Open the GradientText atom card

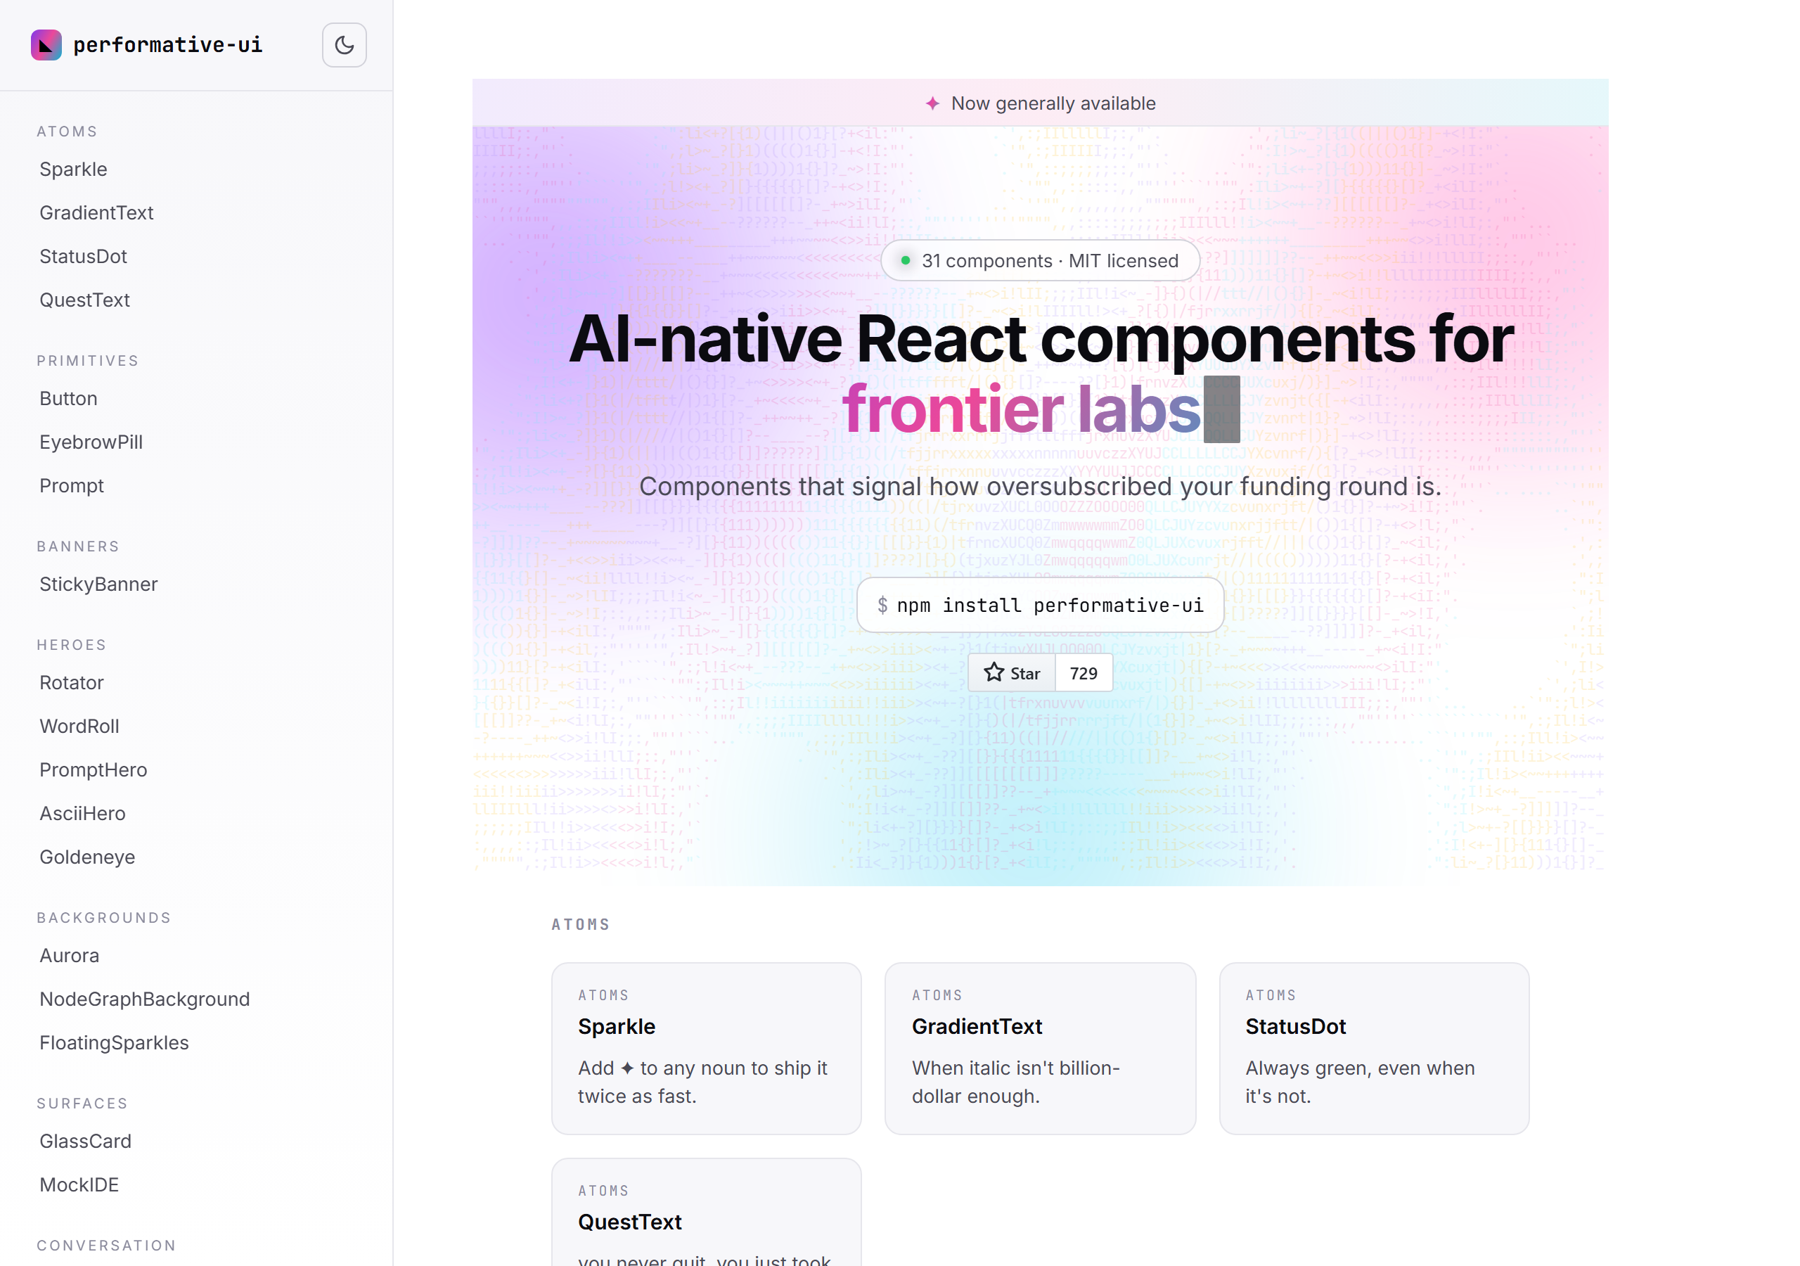coord(1041,1048)
